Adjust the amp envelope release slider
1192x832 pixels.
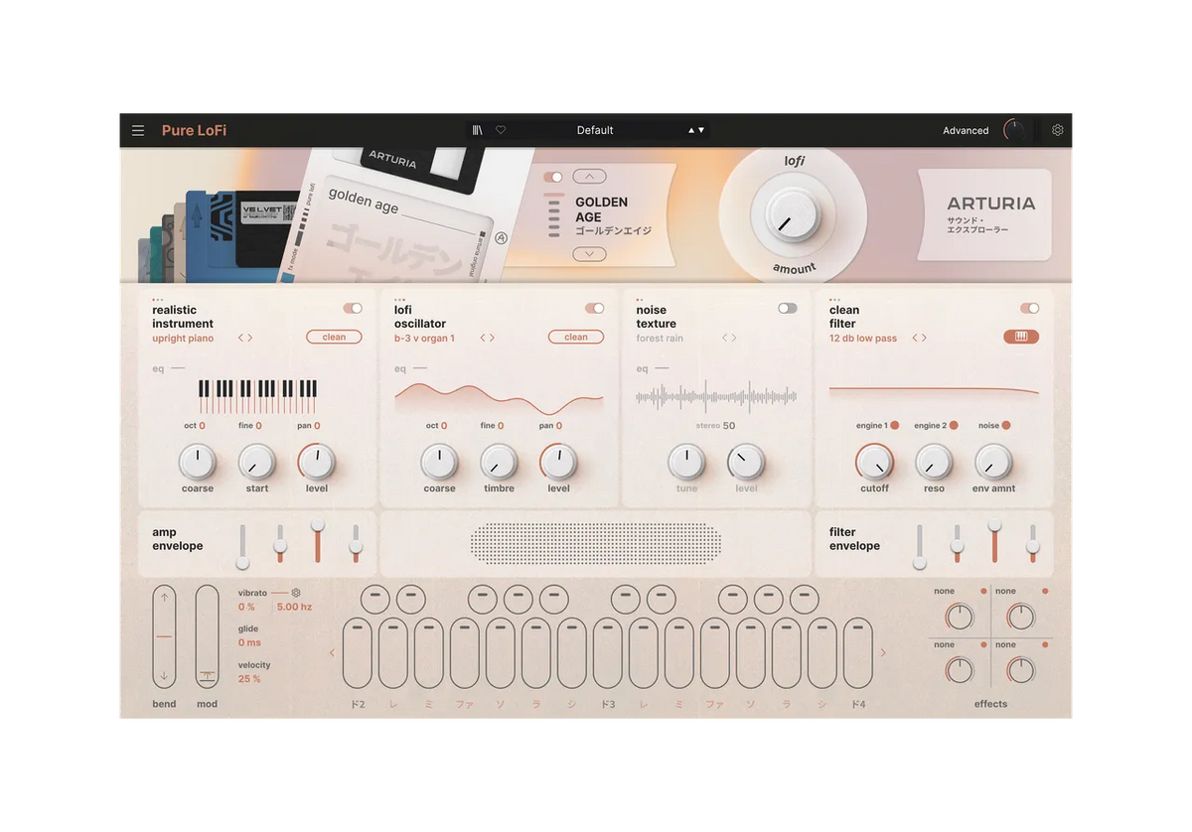point(355,544)
